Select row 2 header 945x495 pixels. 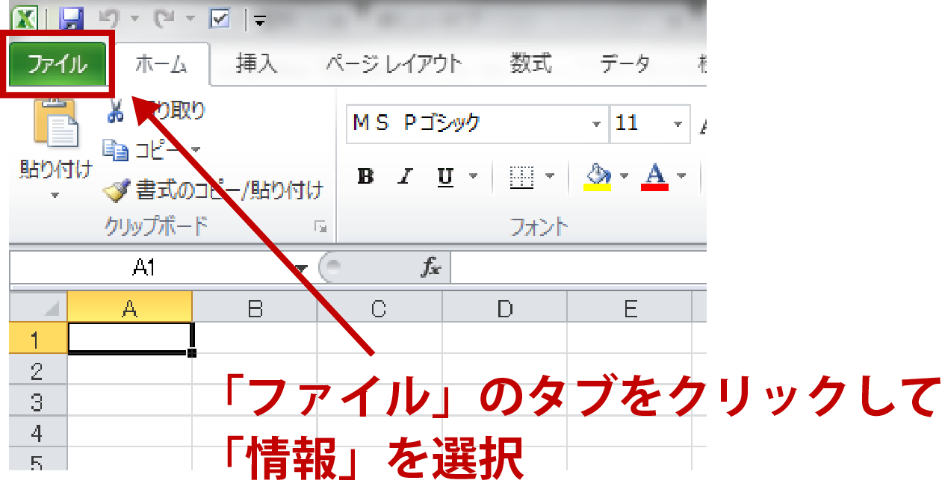tap(38, 370)
